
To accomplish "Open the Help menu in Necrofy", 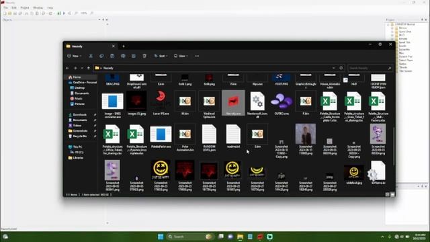I will click(x=50, y=7).
